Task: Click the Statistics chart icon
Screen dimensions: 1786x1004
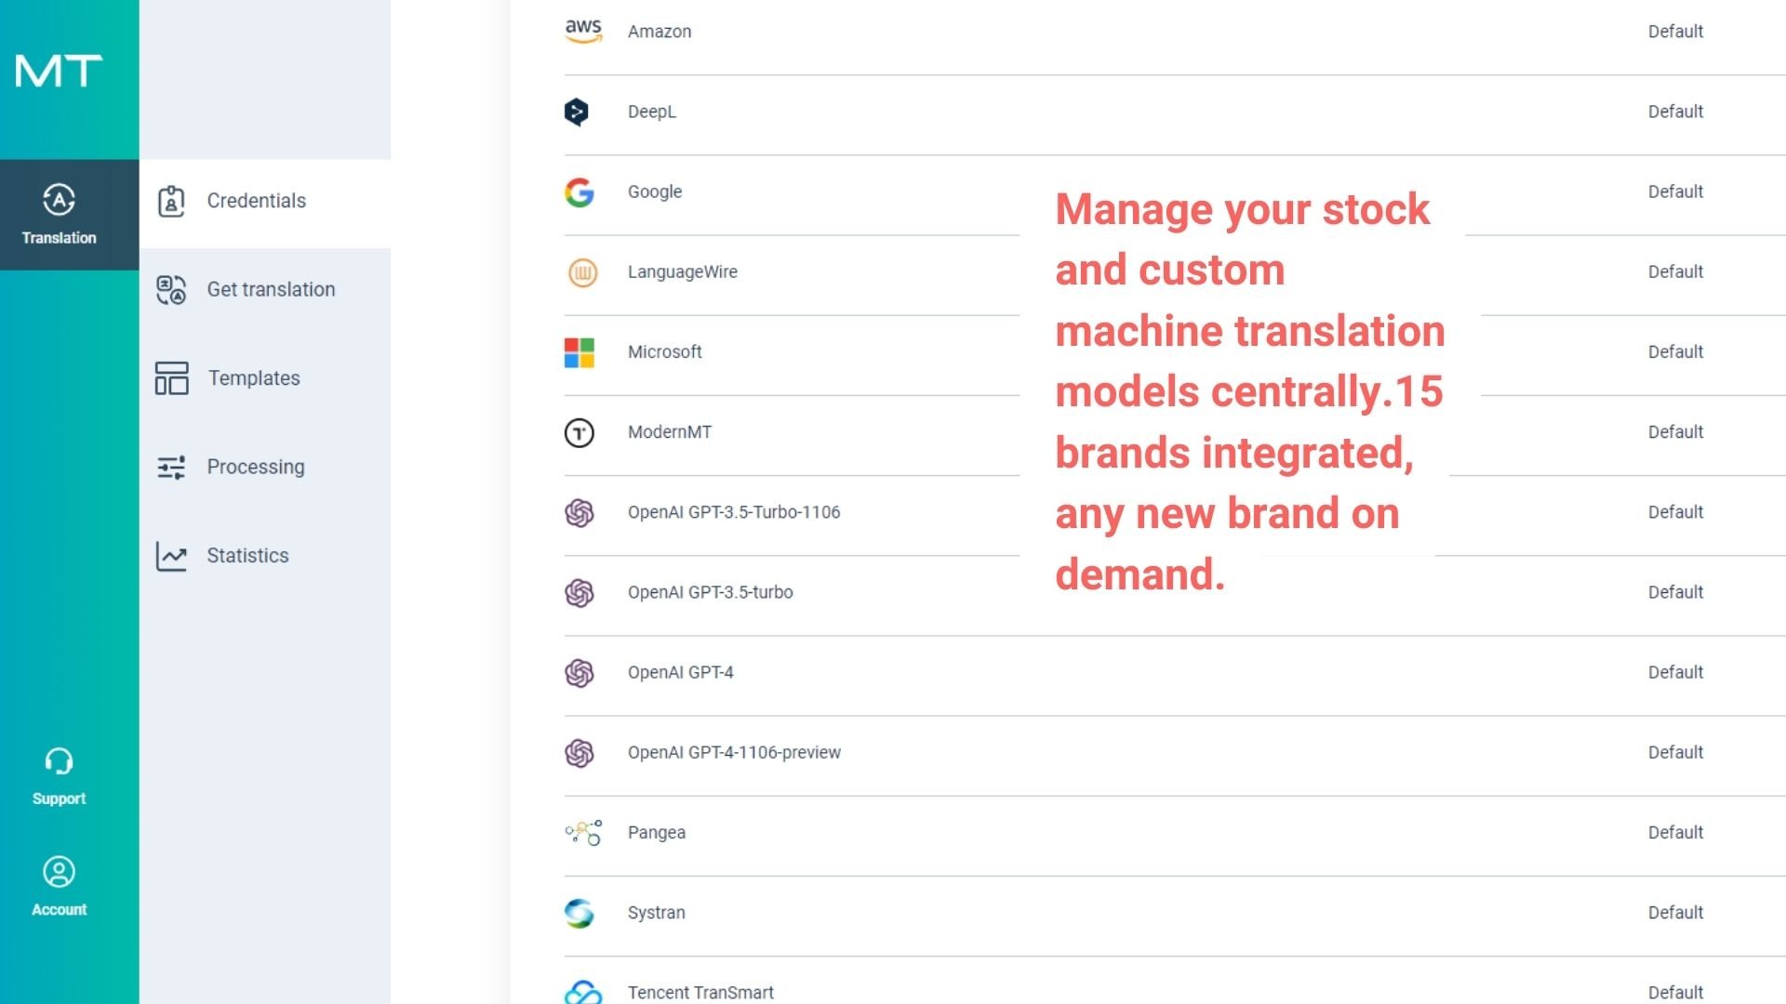Action: [x=171, y=556]
